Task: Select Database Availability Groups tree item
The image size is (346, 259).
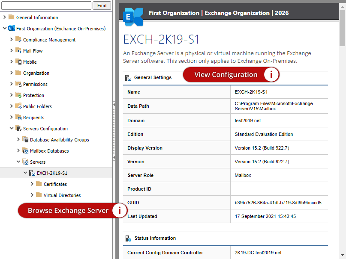Action: pos(59,140)
